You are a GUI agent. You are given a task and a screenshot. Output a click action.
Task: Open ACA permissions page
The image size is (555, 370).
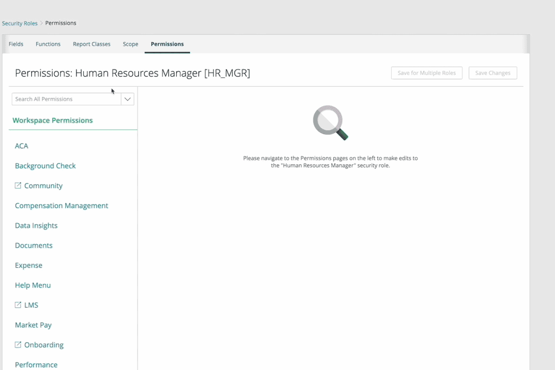(x=22, y=146)
